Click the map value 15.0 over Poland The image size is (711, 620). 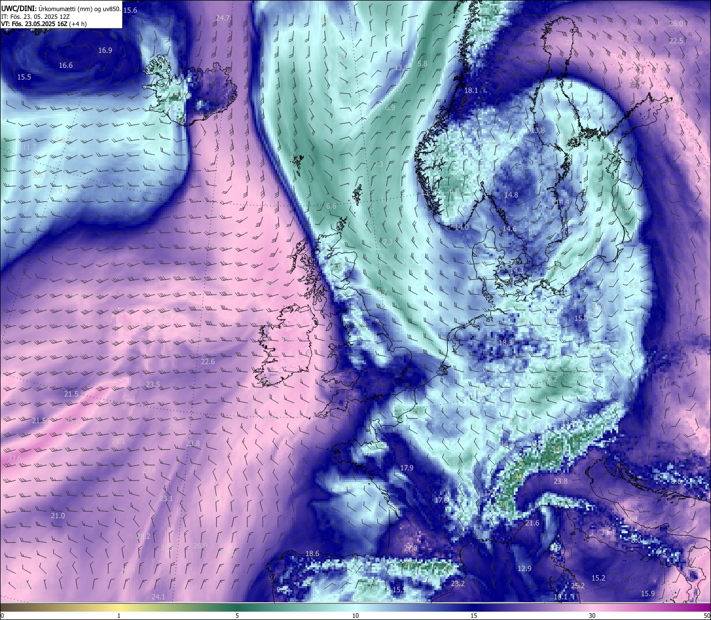580,319
